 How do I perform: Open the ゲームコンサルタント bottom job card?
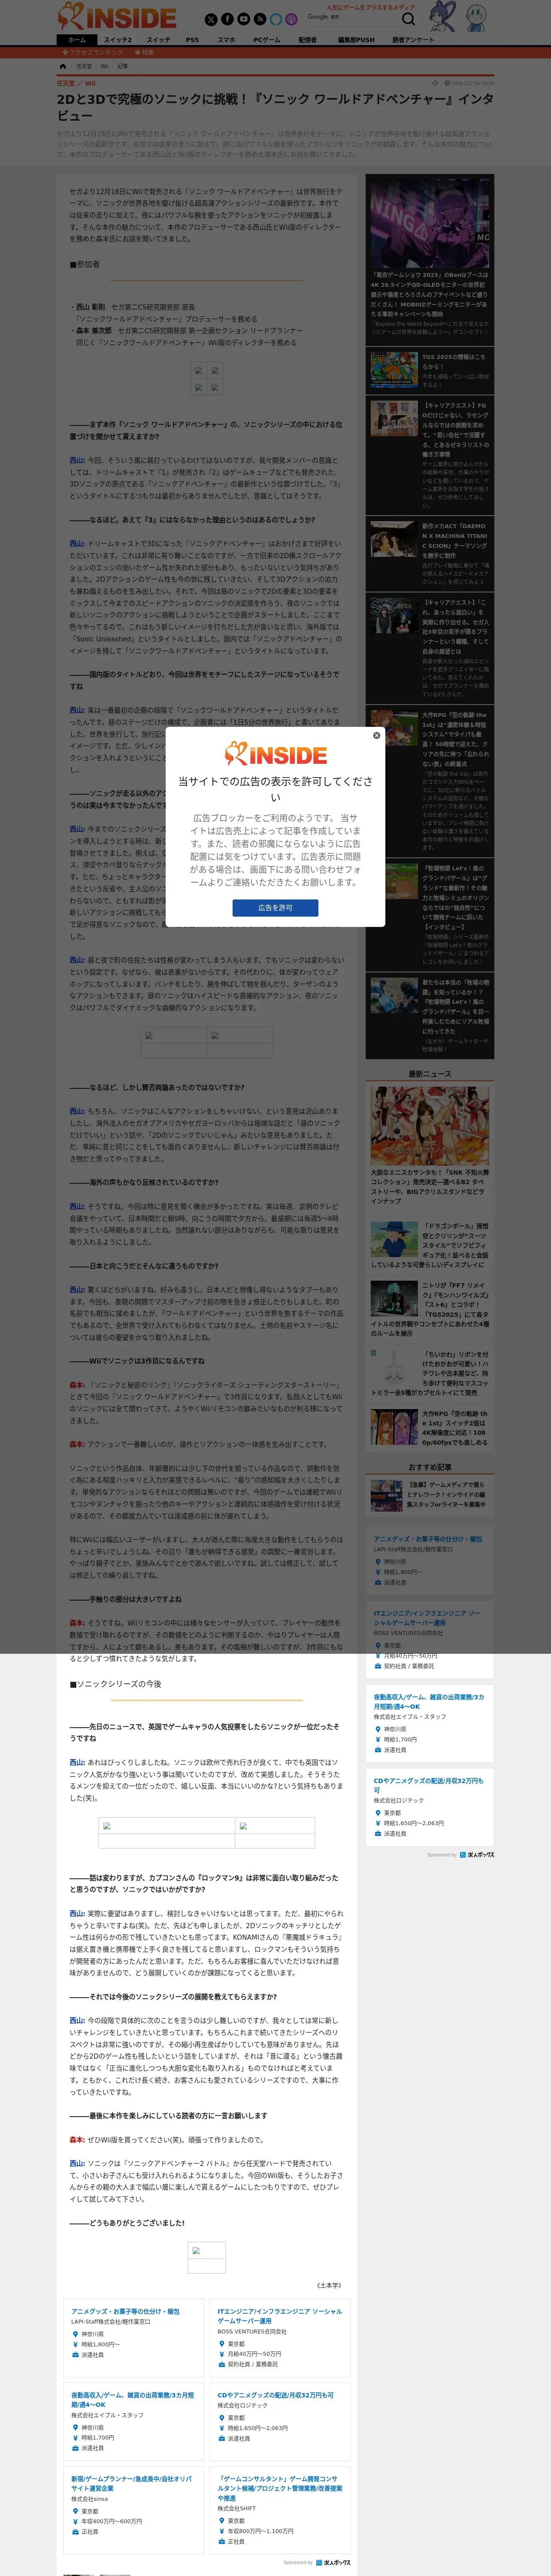pyautogui.click(x=280, y=2510)
